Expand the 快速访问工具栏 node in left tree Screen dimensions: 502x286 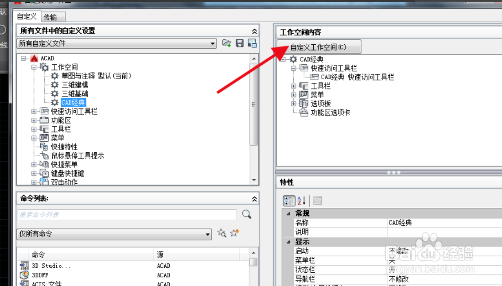(x=34, y=111)
